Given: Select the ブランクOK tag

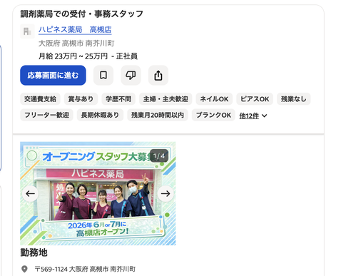Looking at the screenshot, I should tap(213, 115).
